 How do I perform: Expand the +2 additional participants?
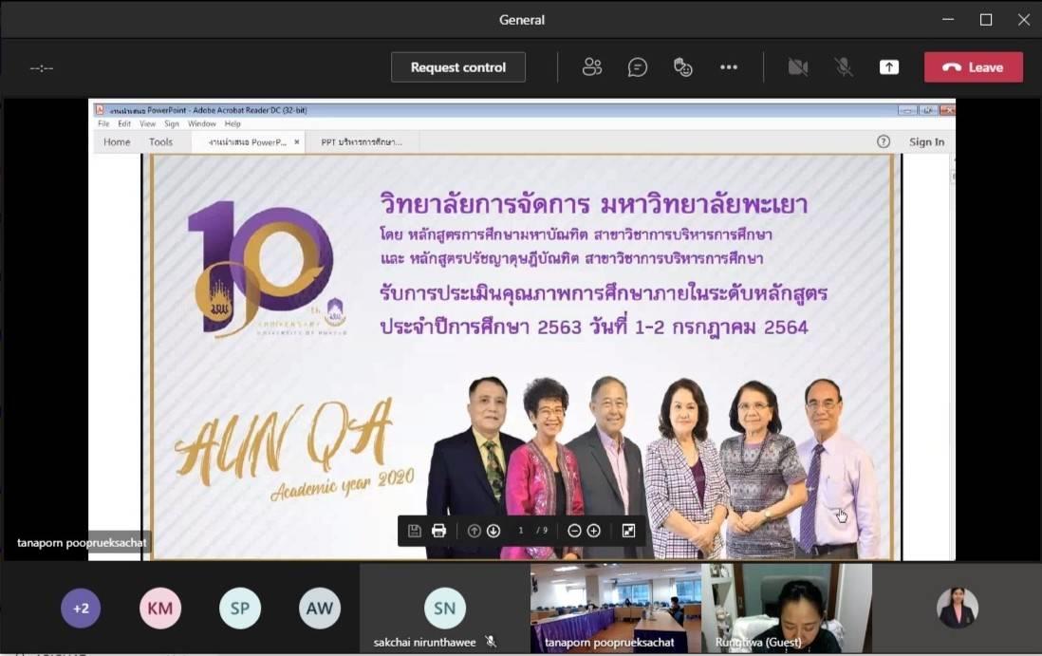pyautogui.click(x=81, y=609)
